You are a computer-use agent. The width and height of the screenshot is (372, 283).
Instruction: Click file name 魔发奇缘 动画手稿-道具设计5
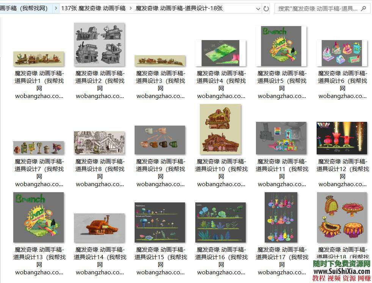tap(282, 85)
